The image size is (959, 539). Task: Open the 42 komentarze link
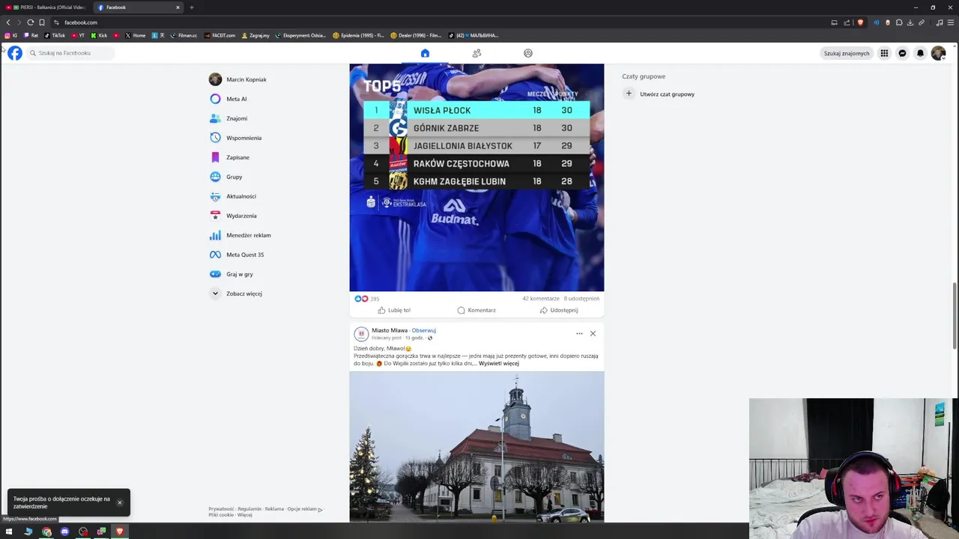click(541, 299)
